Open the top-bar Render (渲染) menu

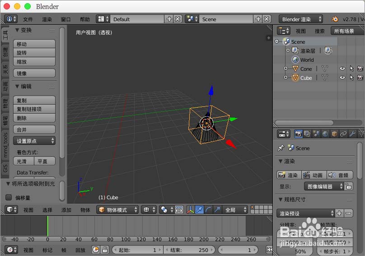pos(47,19)
